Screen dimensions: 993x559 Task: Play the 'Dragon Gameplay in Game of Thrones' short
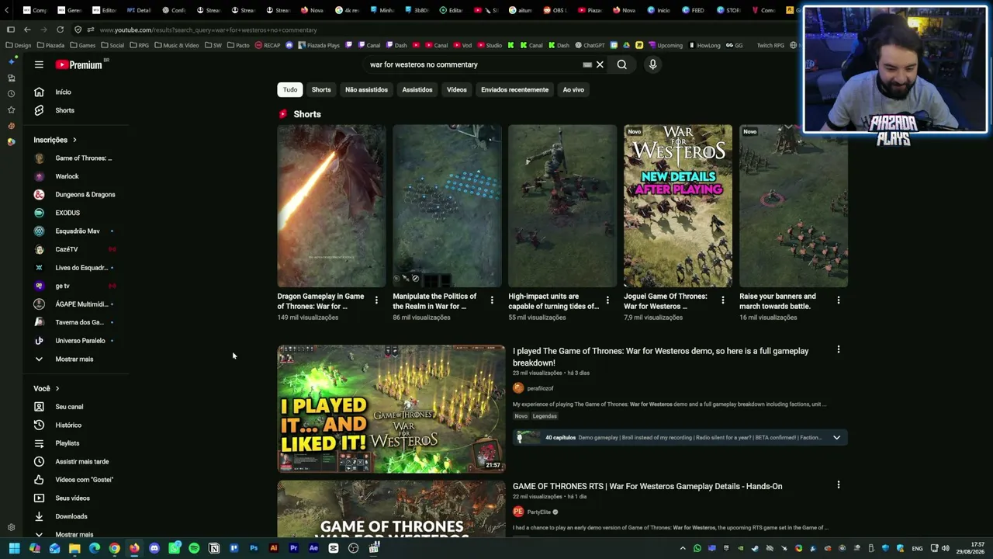click(x=331, y=206)
